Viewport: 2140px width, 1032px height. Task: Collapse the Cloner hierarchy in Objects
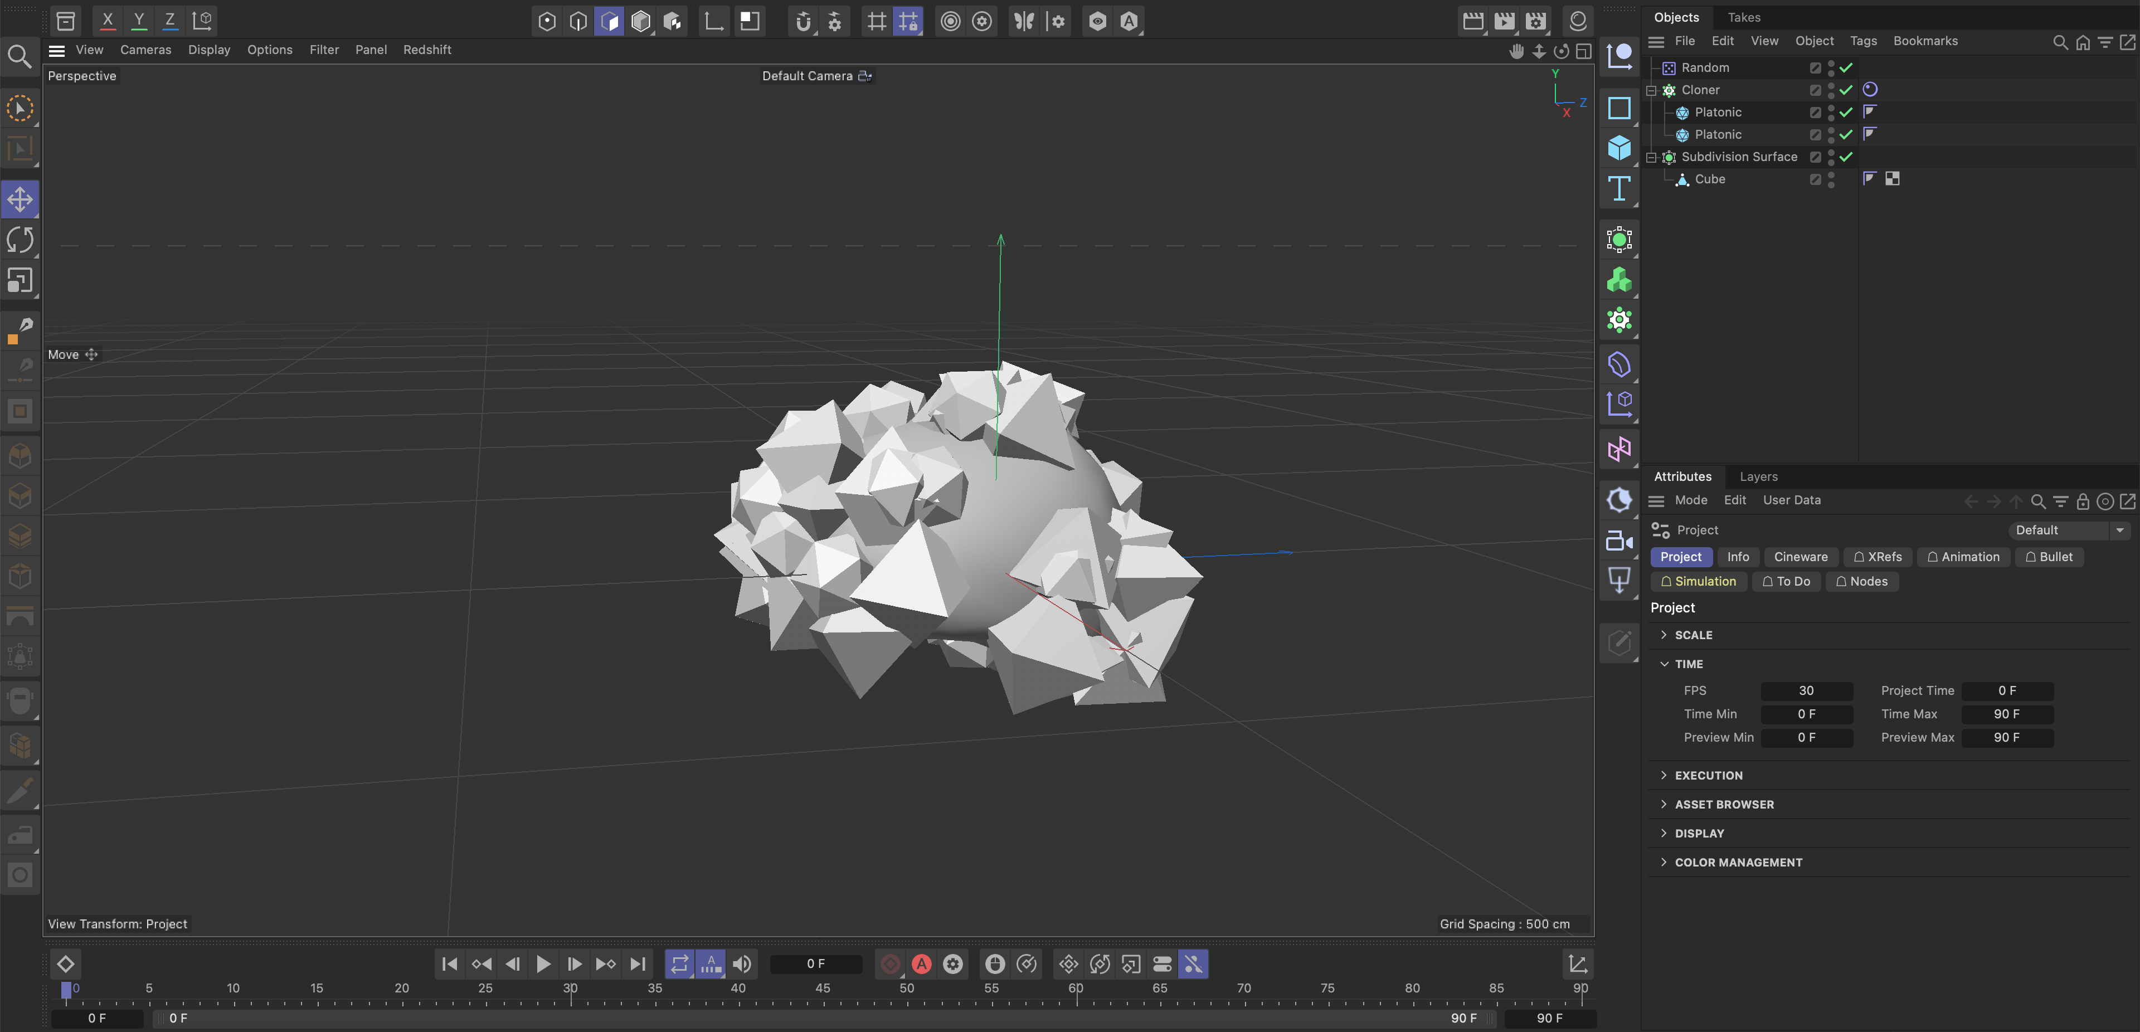[1651, 91]
